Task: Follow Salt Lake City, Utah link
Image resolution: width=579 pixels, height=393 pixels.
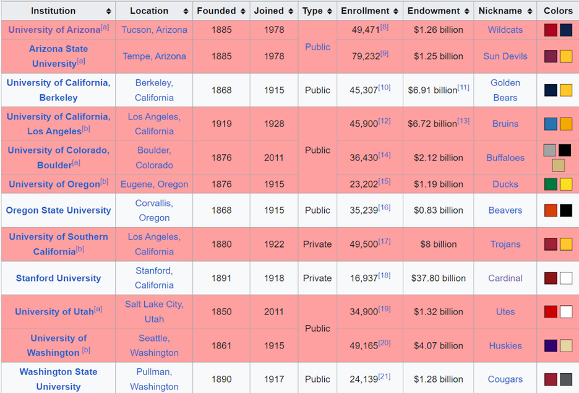Action: (155, 312)
